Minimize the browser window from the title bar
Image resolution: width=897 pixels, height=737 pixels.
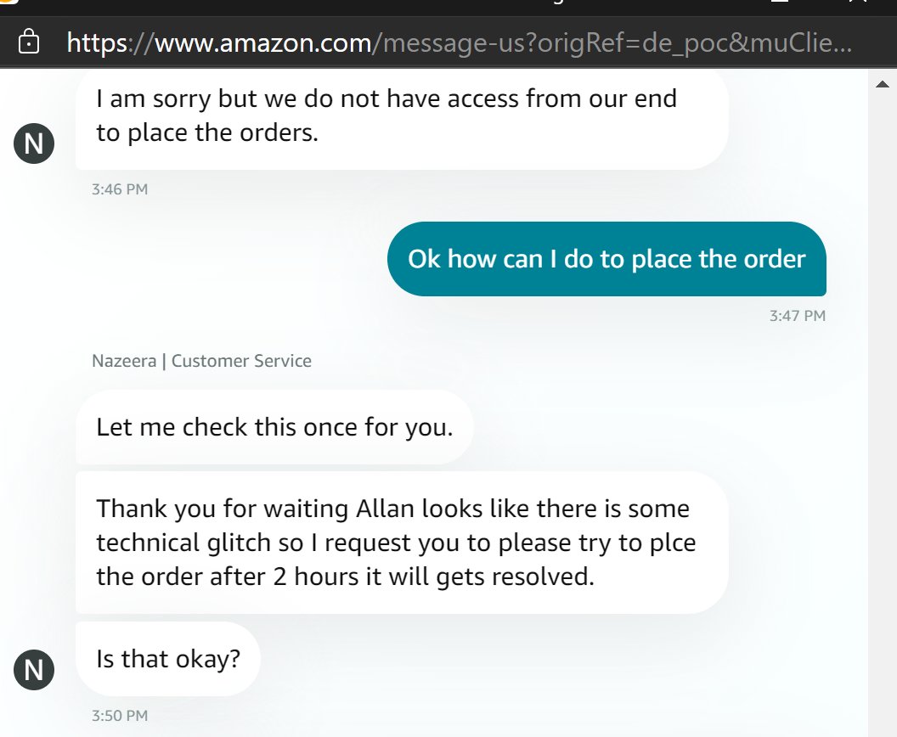click(x=779, y=2)
